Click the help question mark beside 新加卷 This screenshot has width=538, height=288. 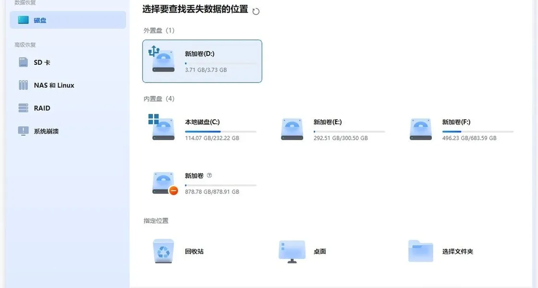209,176
